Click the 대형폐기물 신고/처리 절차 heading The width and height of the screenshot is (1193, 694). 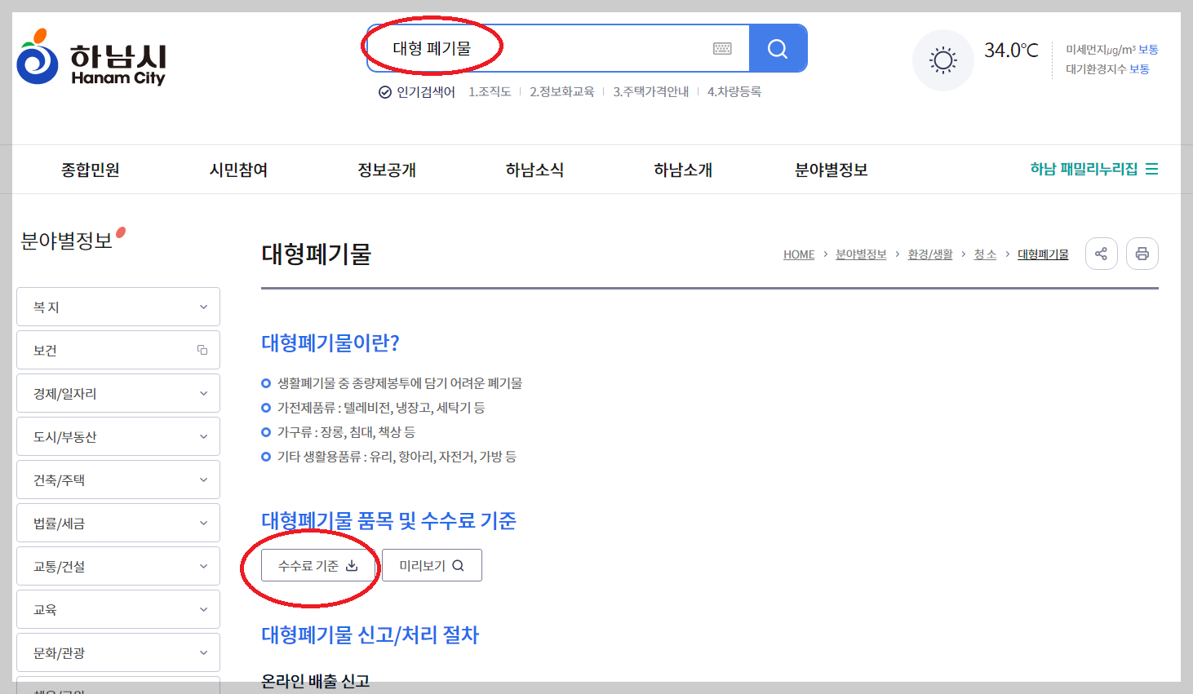coord(370,634)
